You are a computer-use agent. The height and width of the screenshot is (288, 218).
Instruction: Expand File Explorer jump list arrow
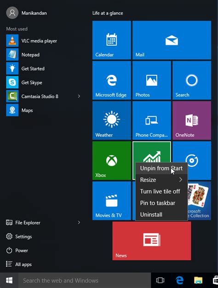pos(79,222)
